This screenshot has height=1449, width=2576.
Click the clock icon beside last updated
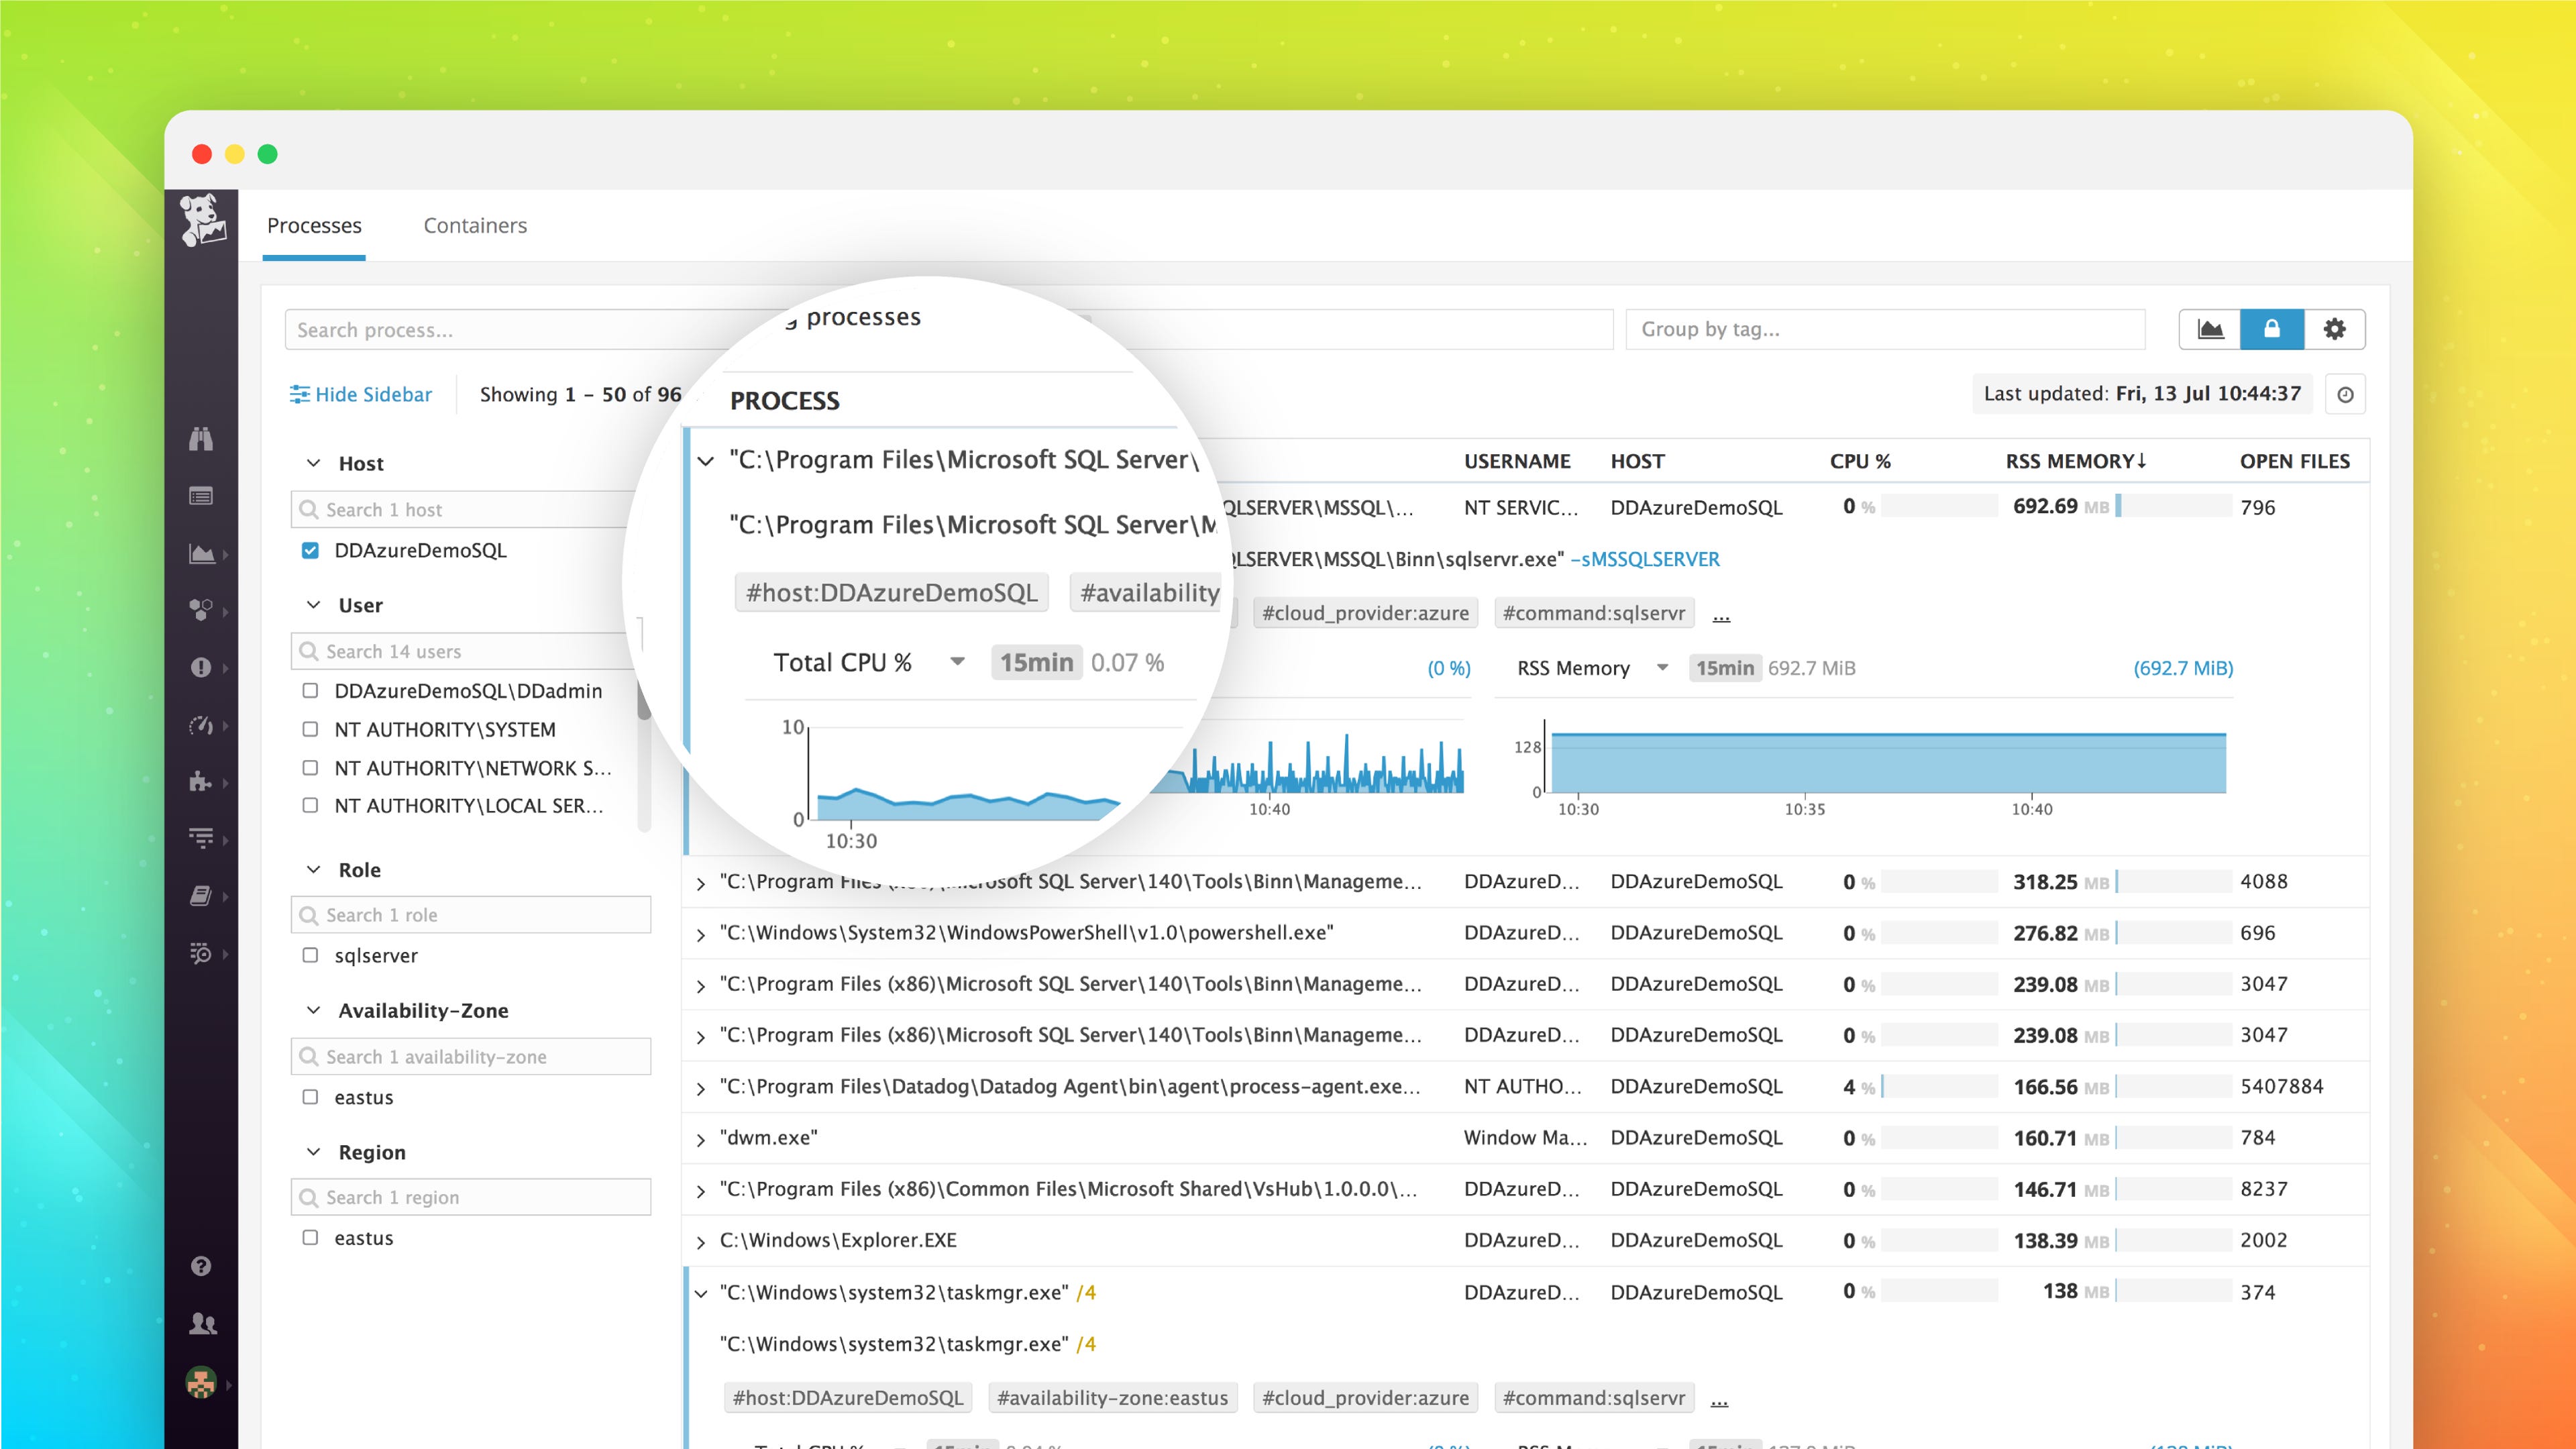point(2346,394)
